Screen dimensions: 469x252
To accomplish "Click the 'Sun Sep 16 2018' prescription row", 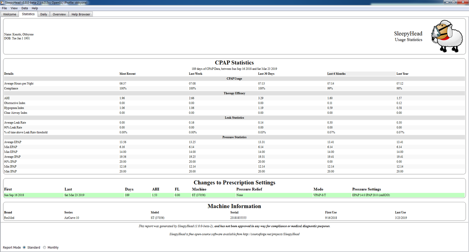I will (234, 195).
